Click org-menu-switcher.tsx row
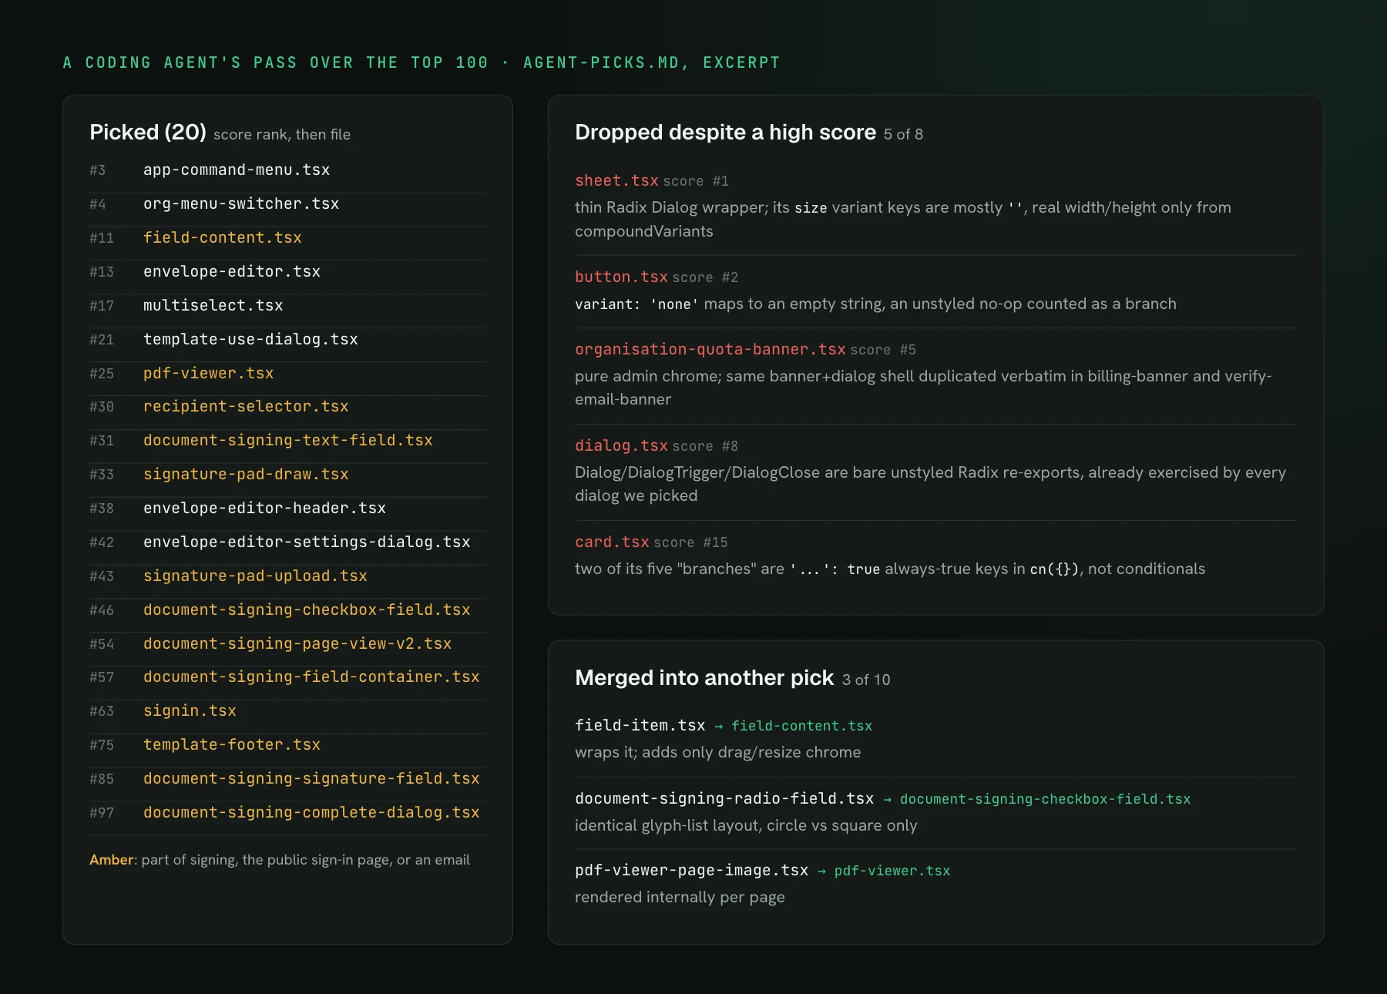This screenshot has width=1387, height=994. [x=287, y=204]
